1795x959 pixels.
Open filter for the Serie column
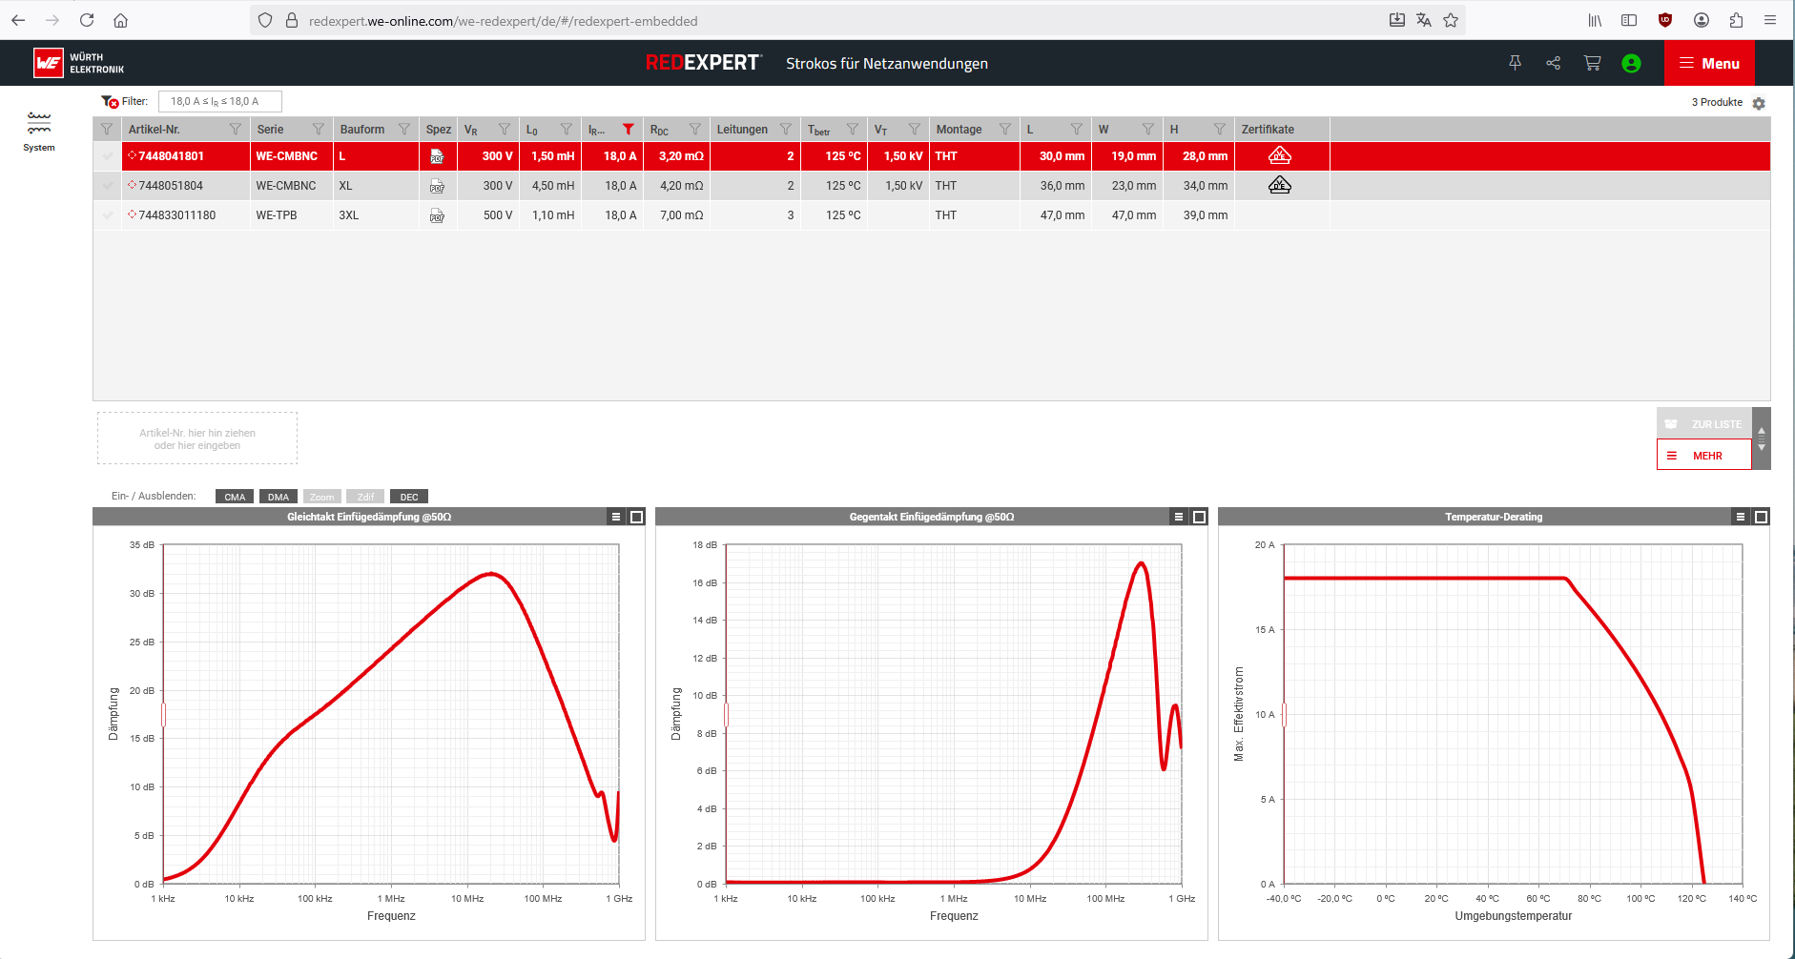[319, 130]
